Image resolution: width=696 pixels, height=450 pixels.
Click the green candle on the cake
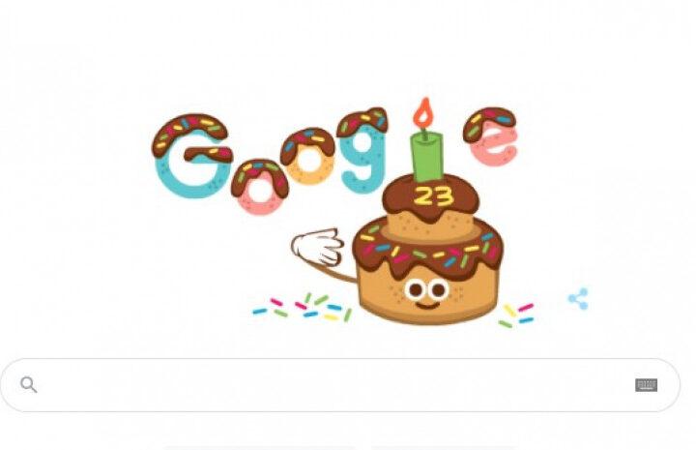(x=427, y=157)
